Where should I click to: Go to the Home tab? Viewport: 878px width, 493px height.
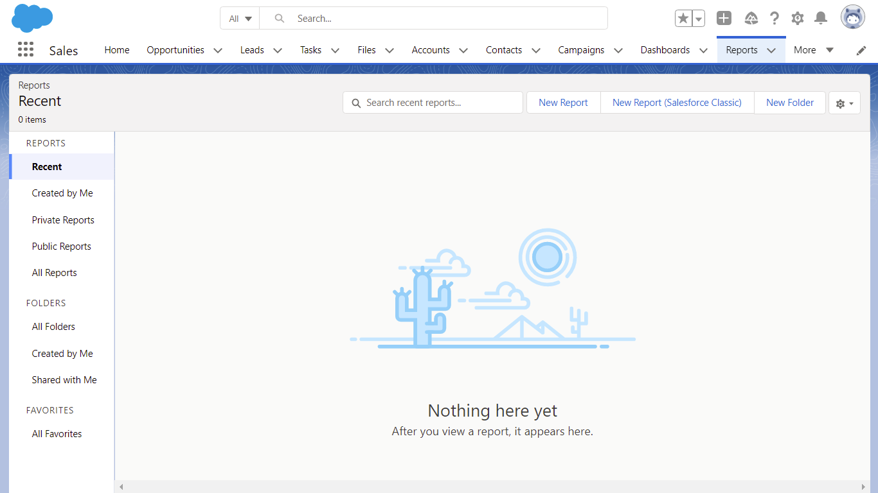[117, 50]
